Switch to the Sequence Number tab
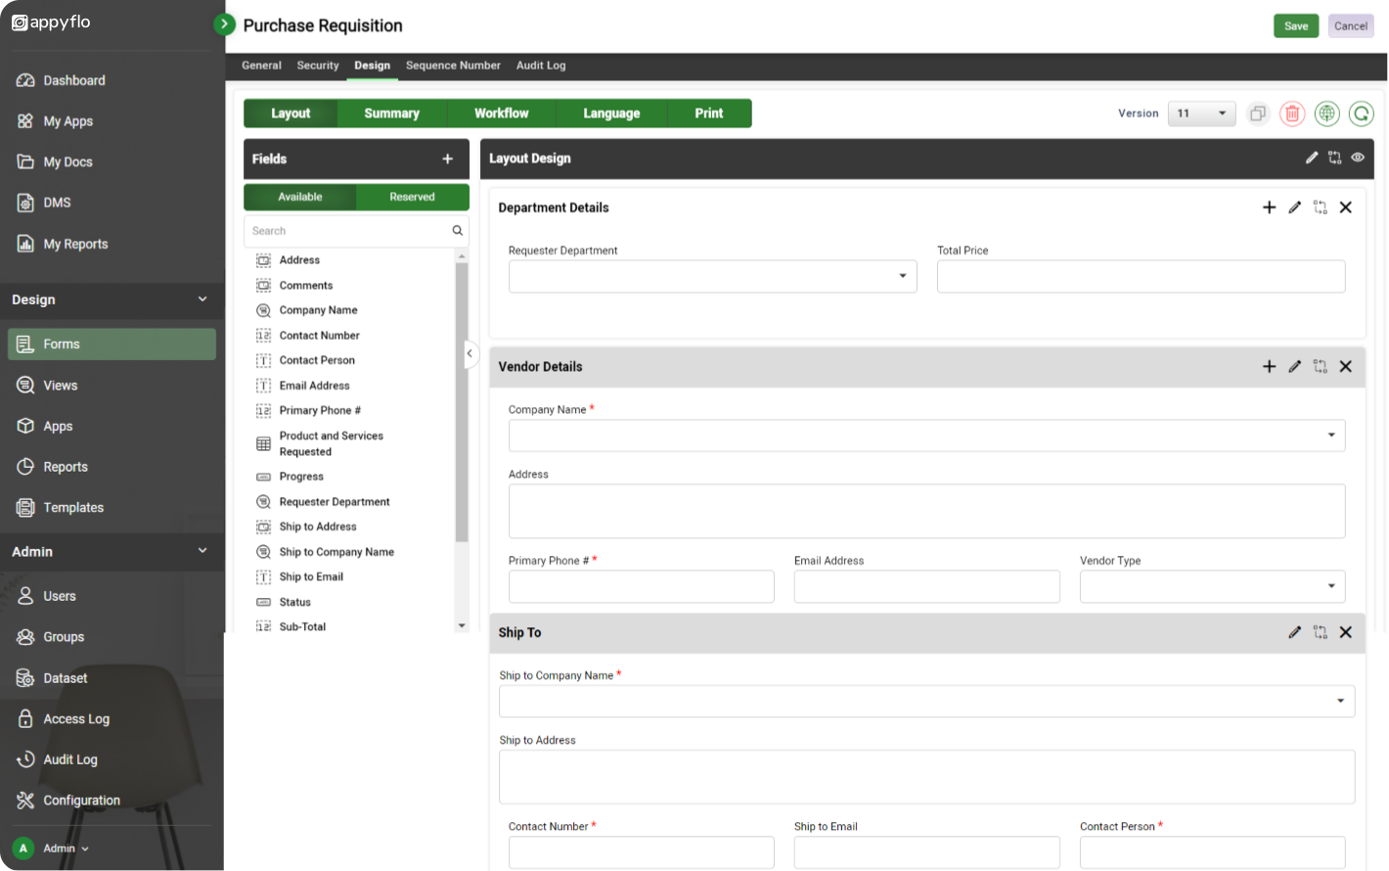The image size is (1389, 871). [x=453, y=66]
